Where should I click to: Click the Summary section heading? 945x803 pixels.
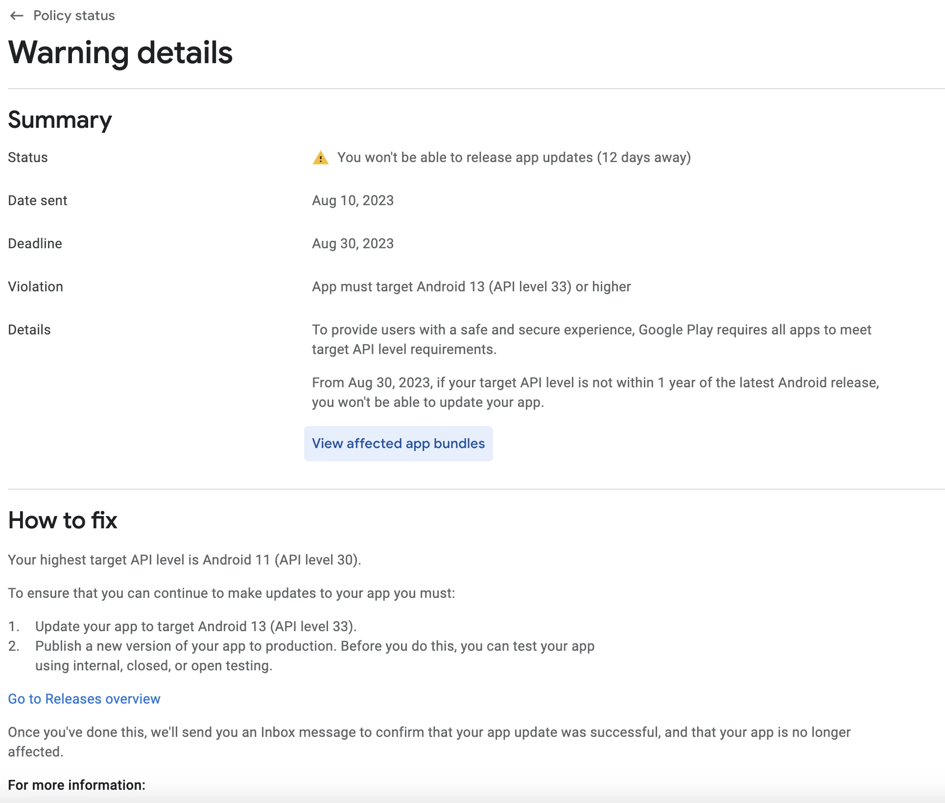pos(60,120)
